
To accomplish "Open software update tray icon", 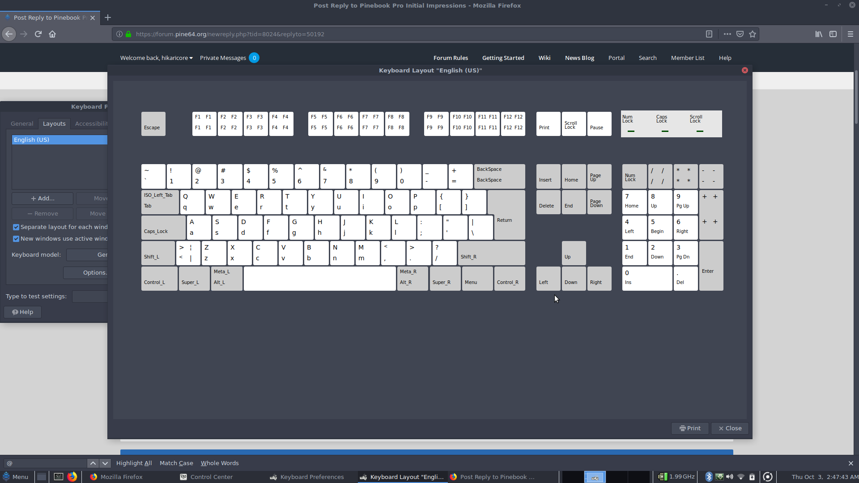I will [x=719, y=477].
